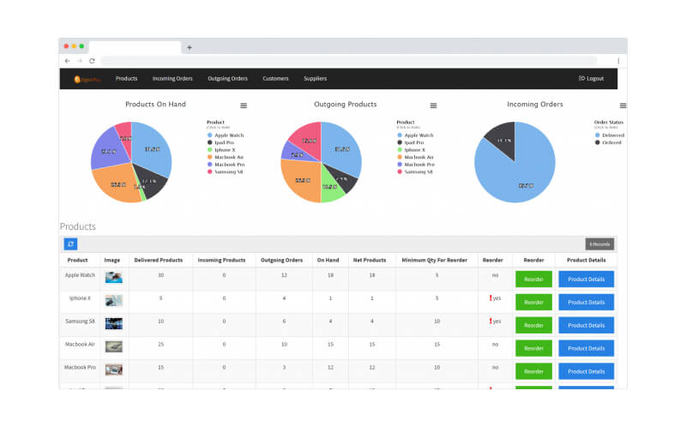This screenshot has height=427, width=686.
Task: Click the red exclamation icon in the Iphone X row
Action: coord(490,298)
